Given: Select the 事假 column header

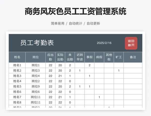Looking at the screenshot, I should click(x=89, y=57).
